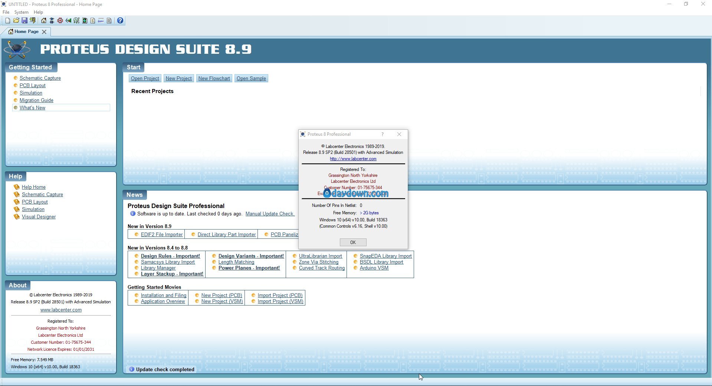
Task: Click the New Flowchart button
Action: [214, 79]
